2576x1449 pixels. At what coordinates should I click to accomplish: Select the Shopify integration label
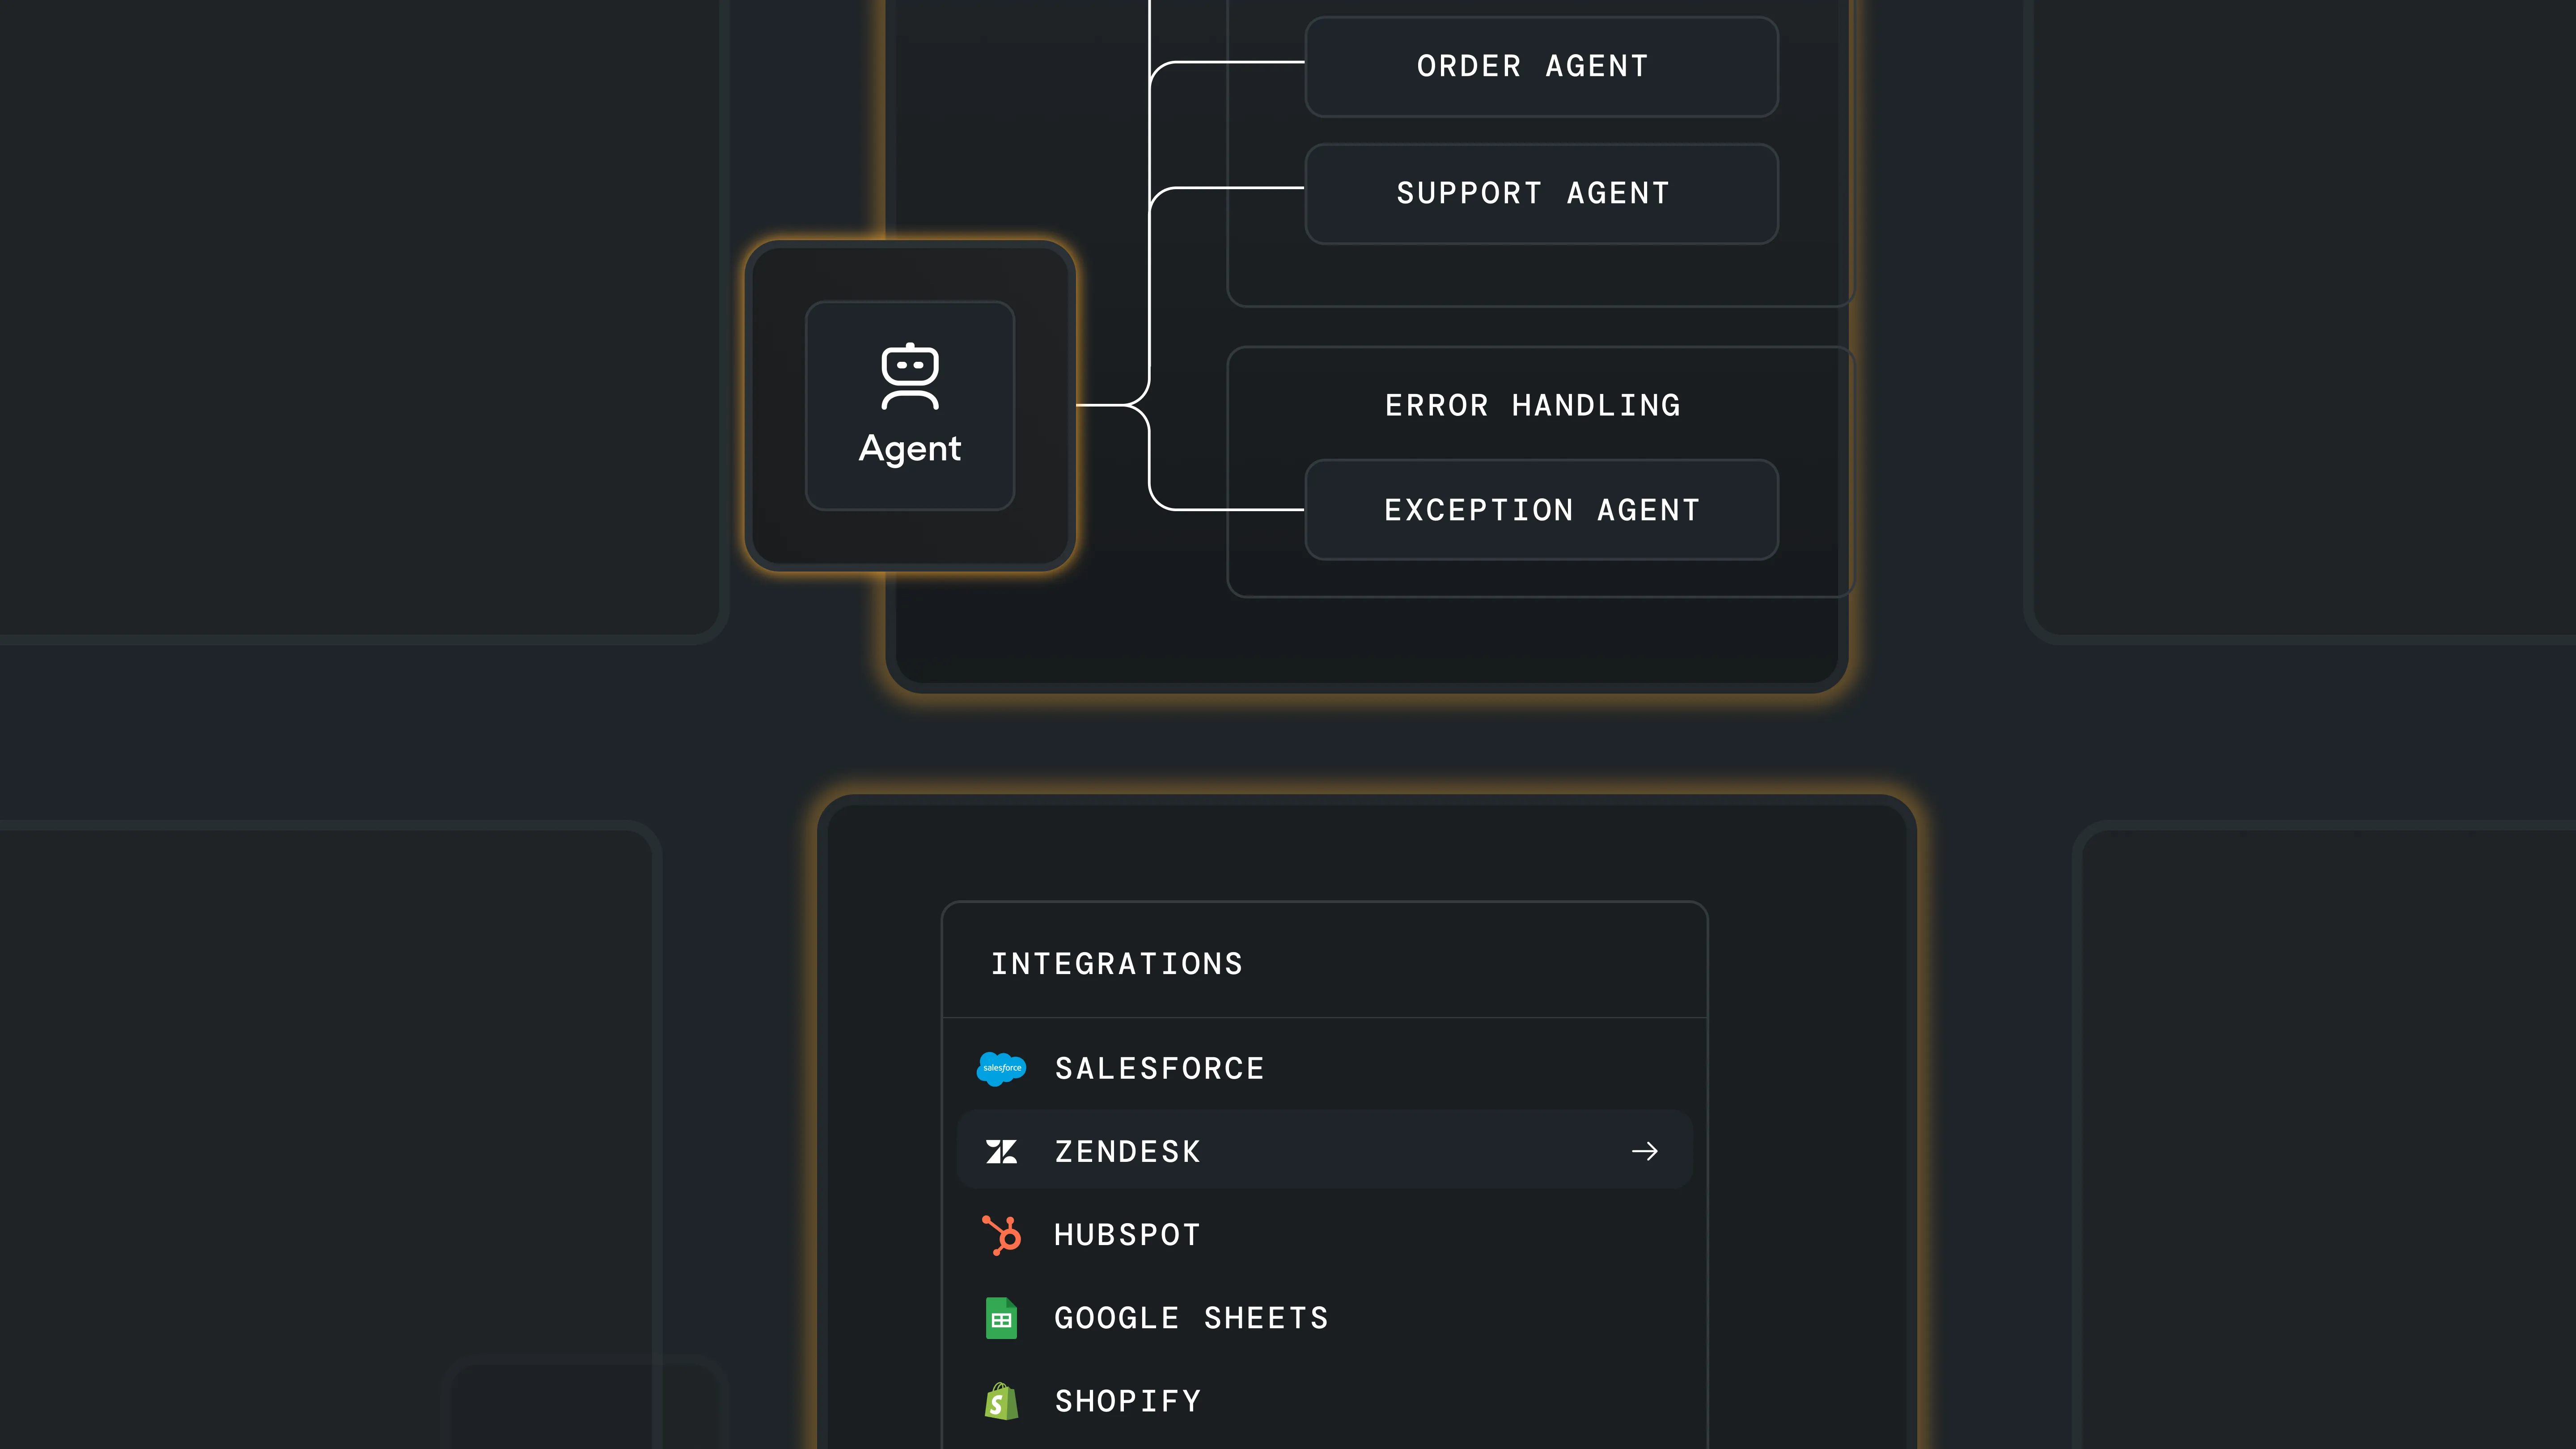[x=1127, y=1401]
